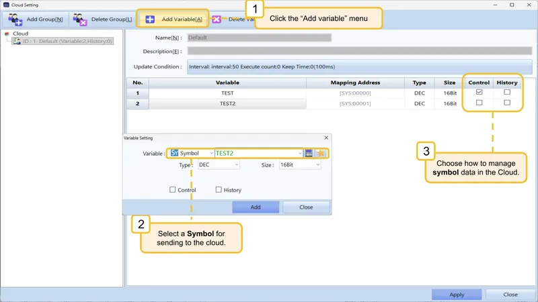Click 16Bit size cell in TEST2 row
538x302 pixels.
coord(449,104)
